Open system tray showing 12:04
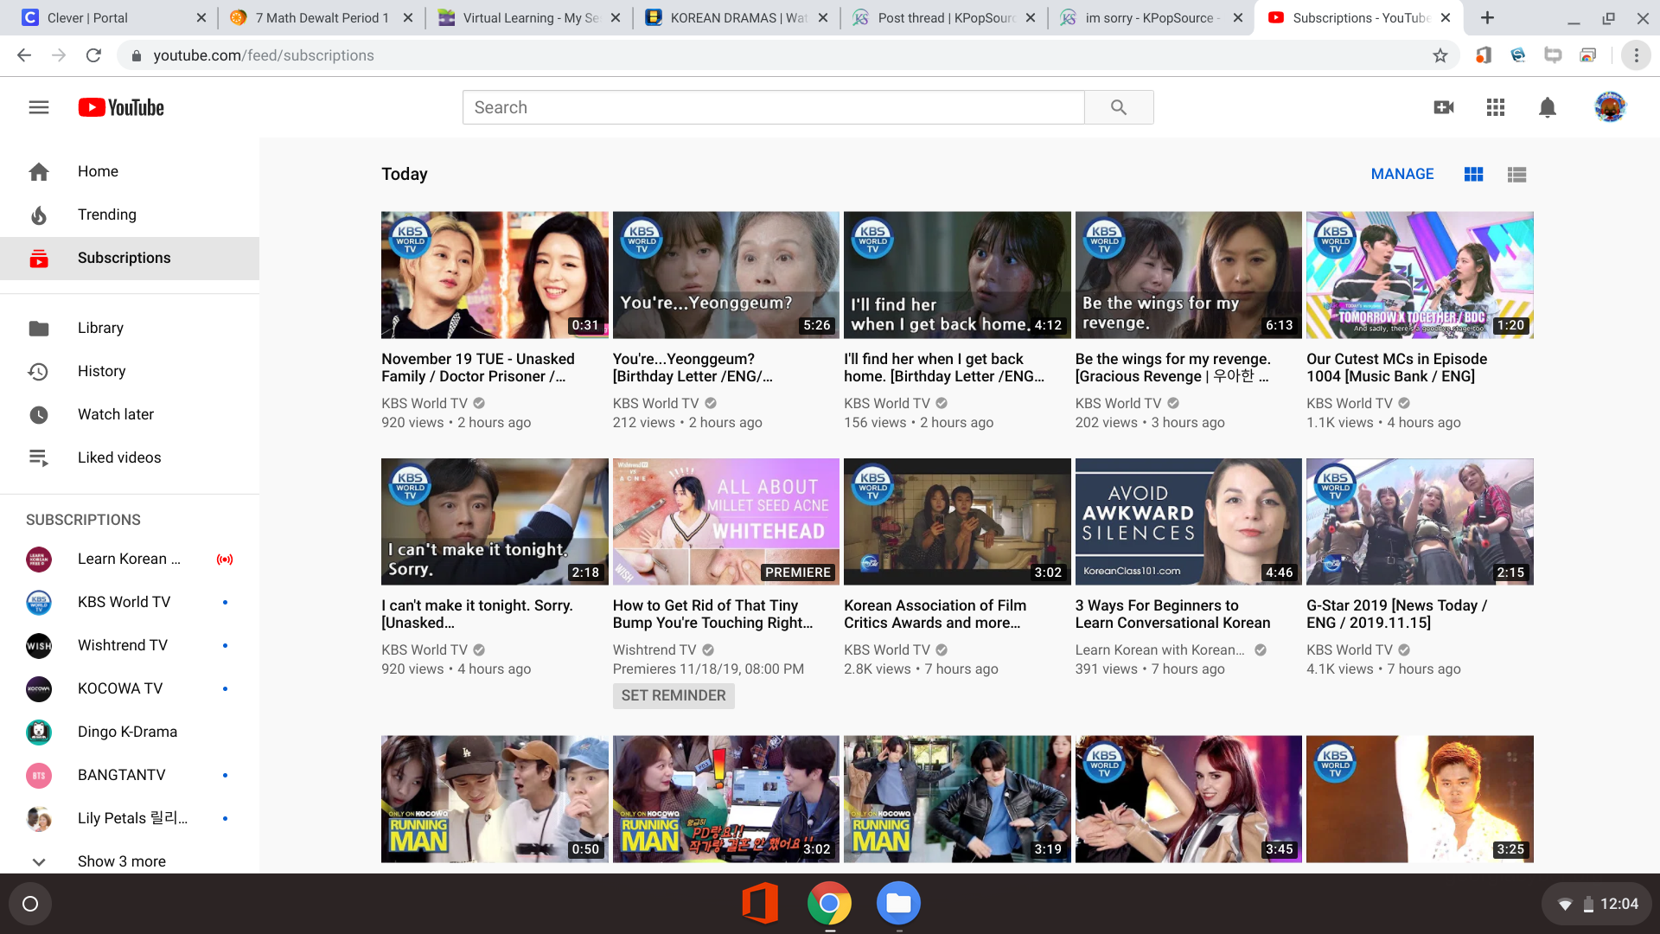This screenshot has height=934, width=1660. 1598,904
